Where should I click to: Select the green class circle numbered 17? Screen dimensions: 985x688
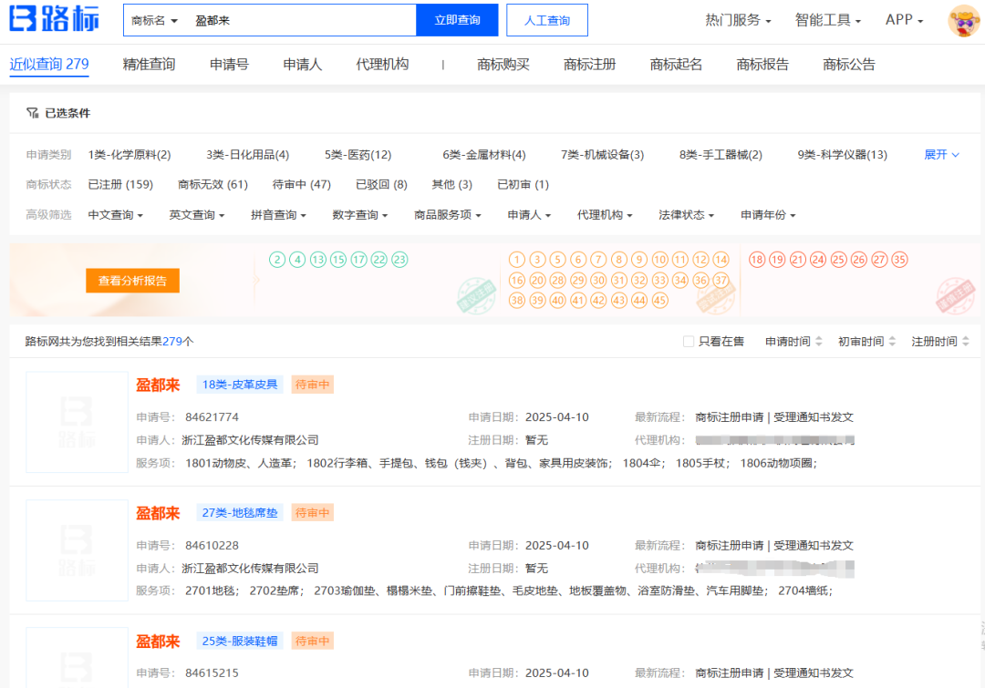(358, 260)
